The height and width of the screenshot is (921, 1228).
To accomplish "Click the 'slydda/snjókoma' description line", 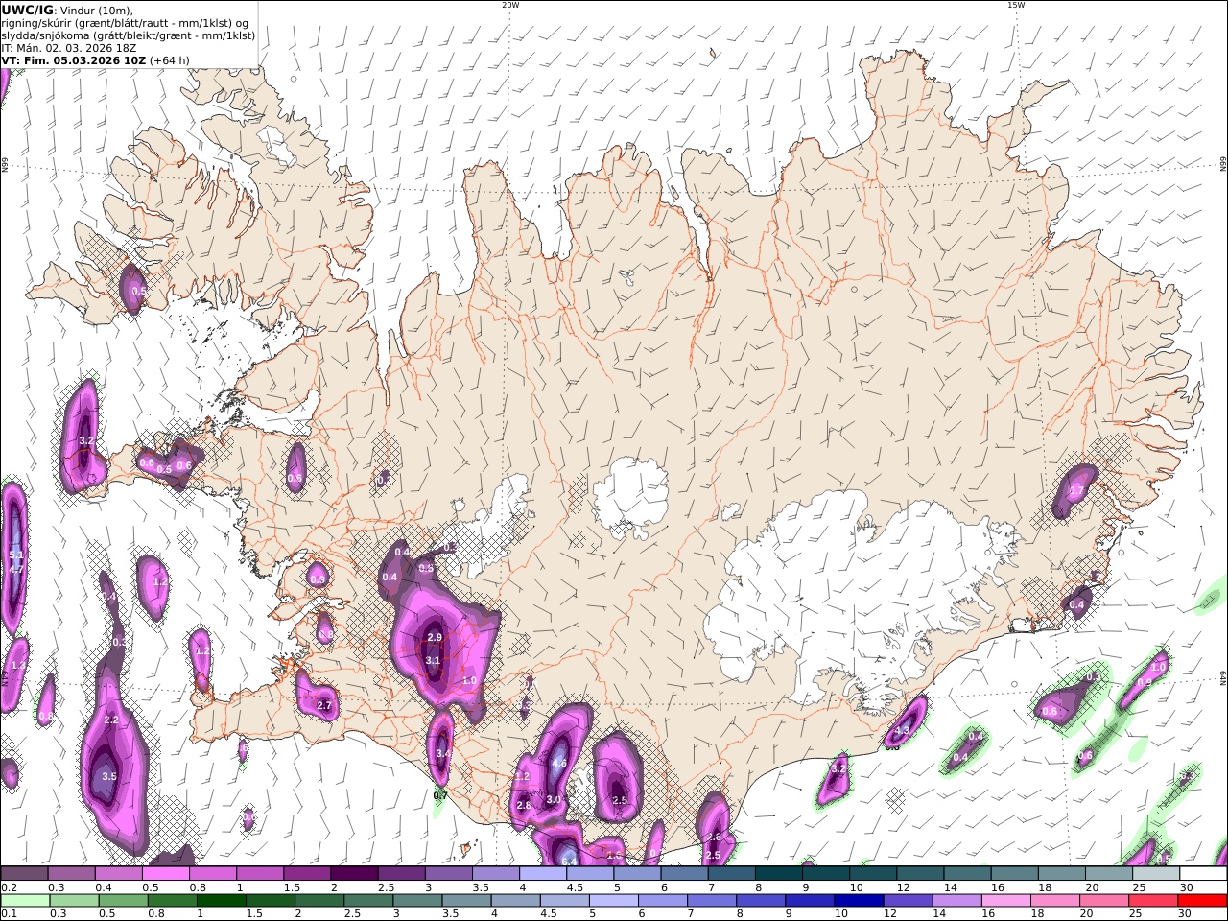I will [x=128, y=35].
